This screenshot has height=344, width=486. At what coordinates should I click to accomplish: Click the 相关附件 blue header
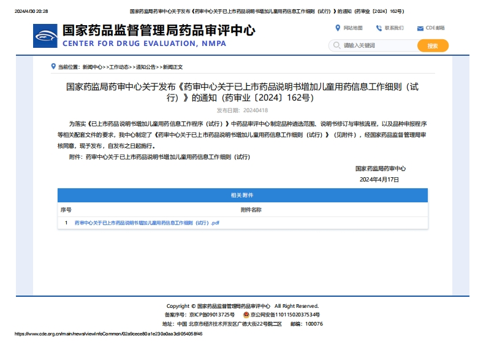click(x=242, y=195)
